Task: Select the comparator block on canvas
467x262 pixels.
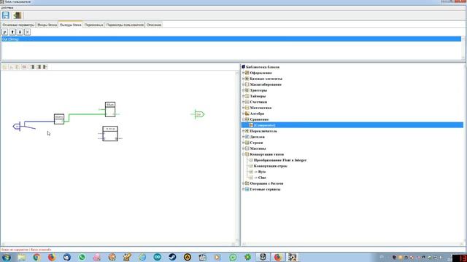Action: tap(110, 133)
